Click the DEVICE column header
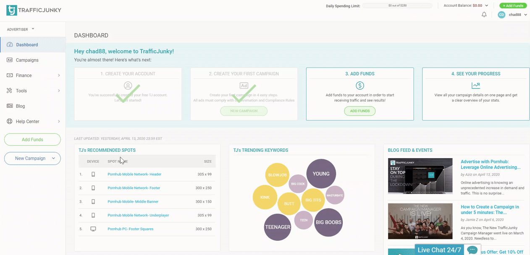 (x=93, y=161)
